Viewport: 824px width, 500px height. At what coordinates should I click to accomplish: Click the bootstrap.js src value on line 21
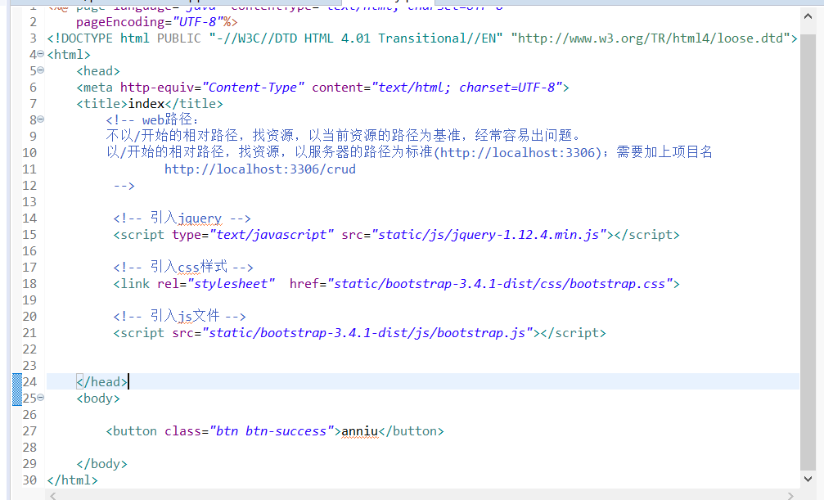point(367,333)
